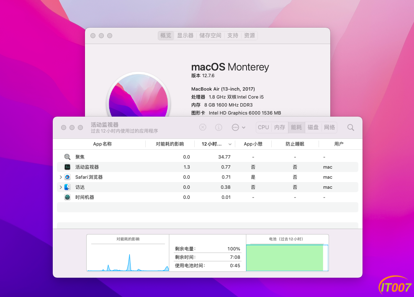
Task: Click MacBook Air (13-inch, 2017) text
Action: [223, 89]
